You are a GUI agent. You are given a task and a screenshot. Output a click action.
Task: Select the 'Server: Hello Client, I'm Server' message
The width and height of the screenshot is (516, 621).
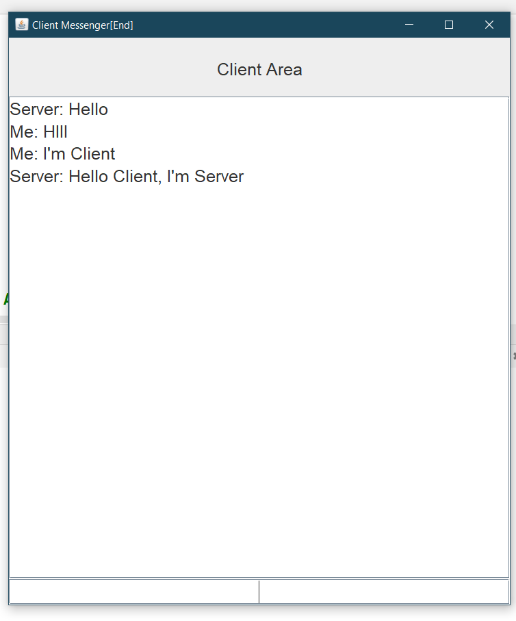[x=126, y=177]
